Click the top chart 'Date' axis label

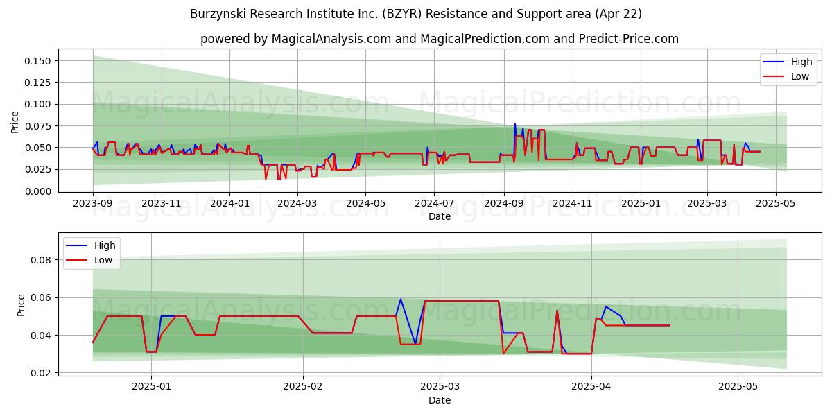440,216
